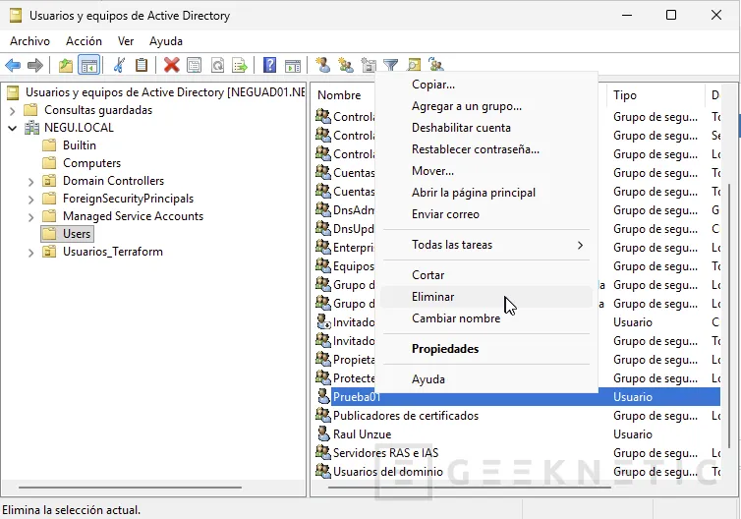Click the group icon beside Servidores RAS e IAS
The width and height of the screenshot is (741, 519).
[323, 452]
